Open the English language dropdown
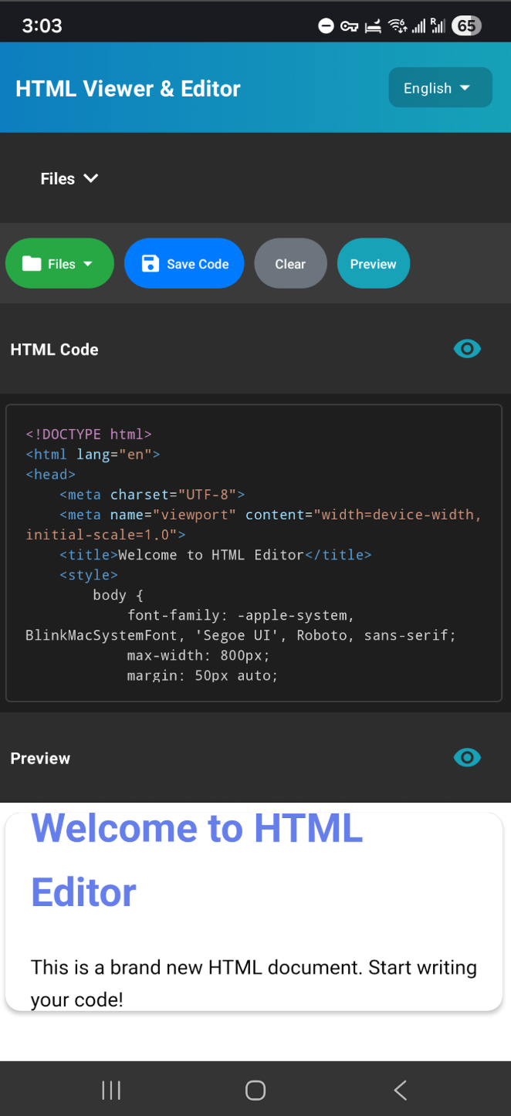The image size is (511, 1116). point(440,87)
